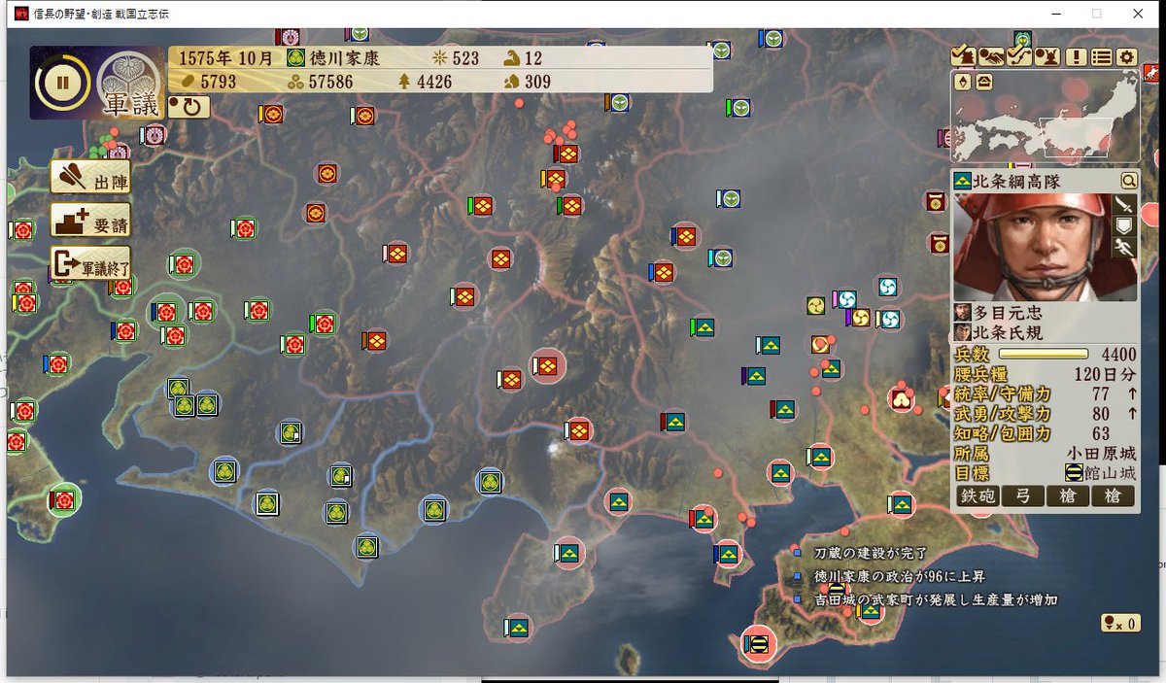This screenshot has width=1166, height=683.
Task: Open the exclamation mark alerts icon
Action: [x=1077, y=56]
